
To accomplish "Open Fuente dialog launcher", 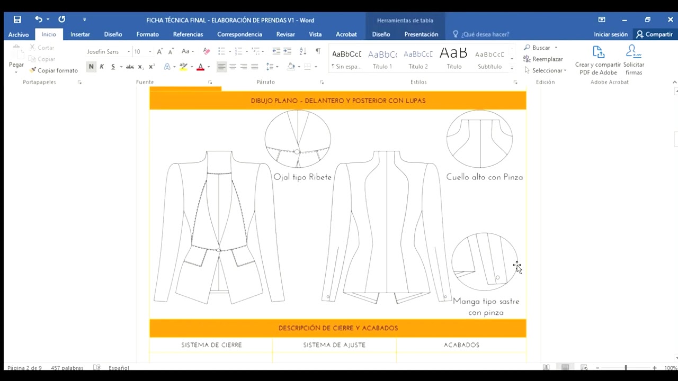I will click(x=210, y=83).
